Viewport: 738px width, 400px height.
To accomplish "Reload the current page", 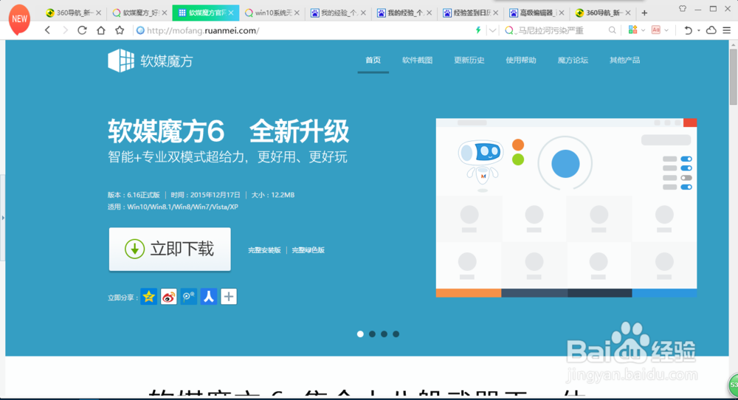I will pos(83,30).
